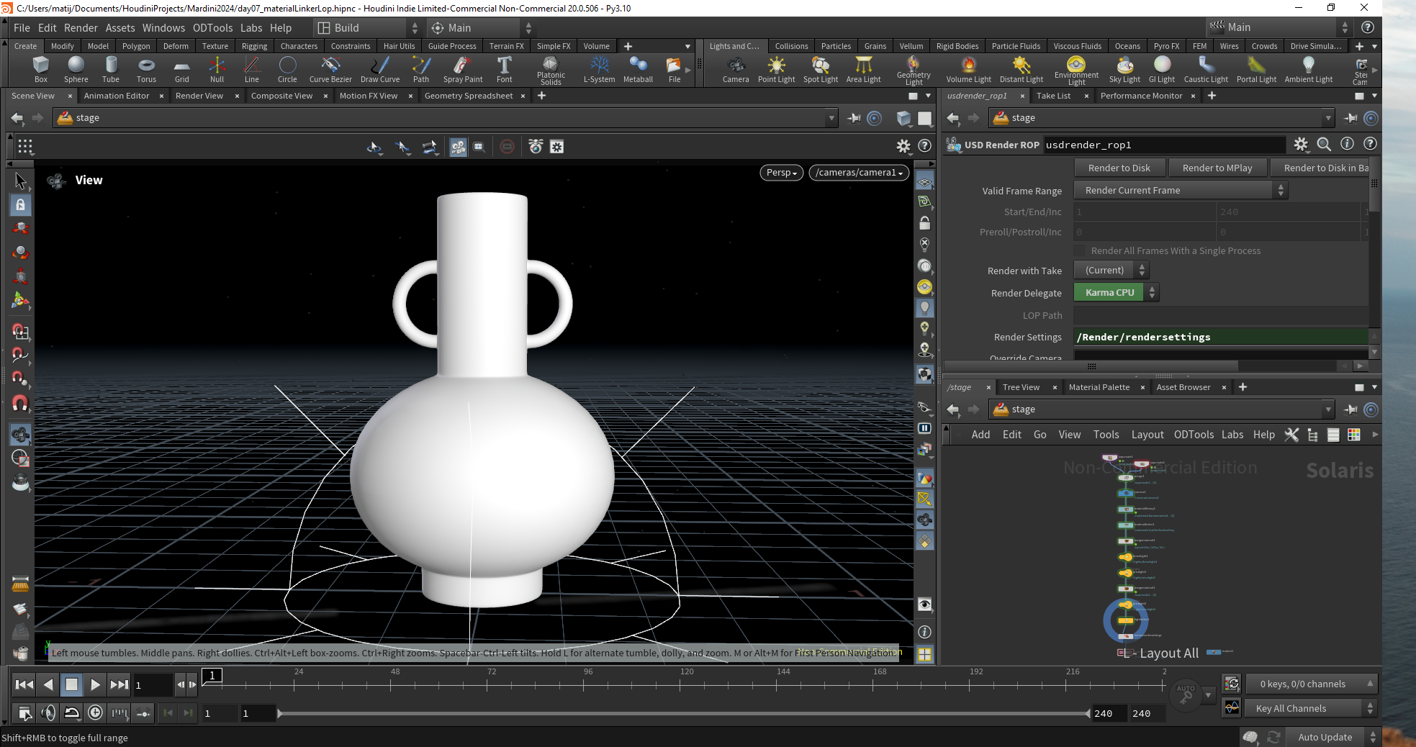Enable Render All Frames With a Single Process

pos(1079,250)
